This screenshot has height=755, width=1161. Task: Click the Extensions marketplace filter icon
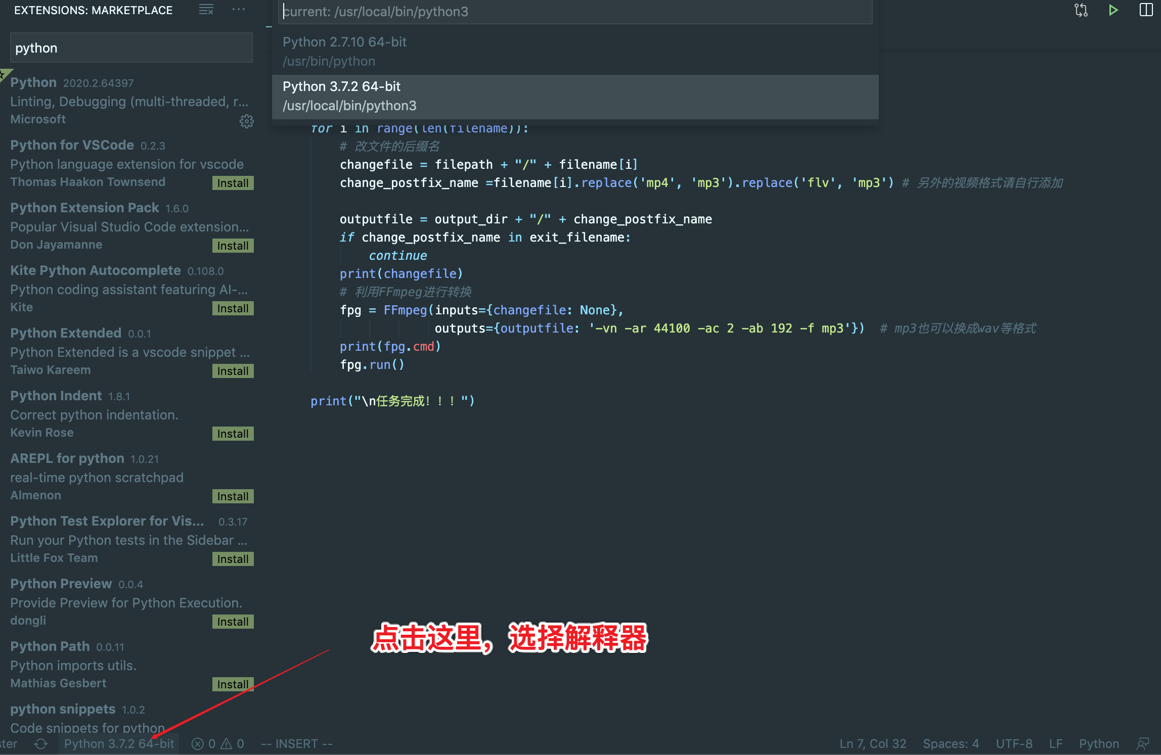pyautogui.click(x=206, y=9)
